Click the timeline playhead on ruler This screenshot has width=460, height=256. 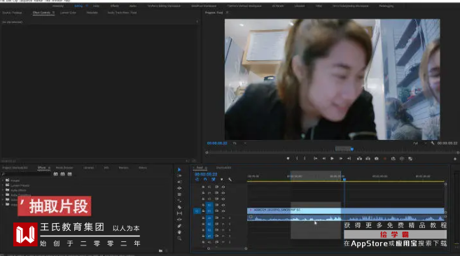(x=344, y=179)
